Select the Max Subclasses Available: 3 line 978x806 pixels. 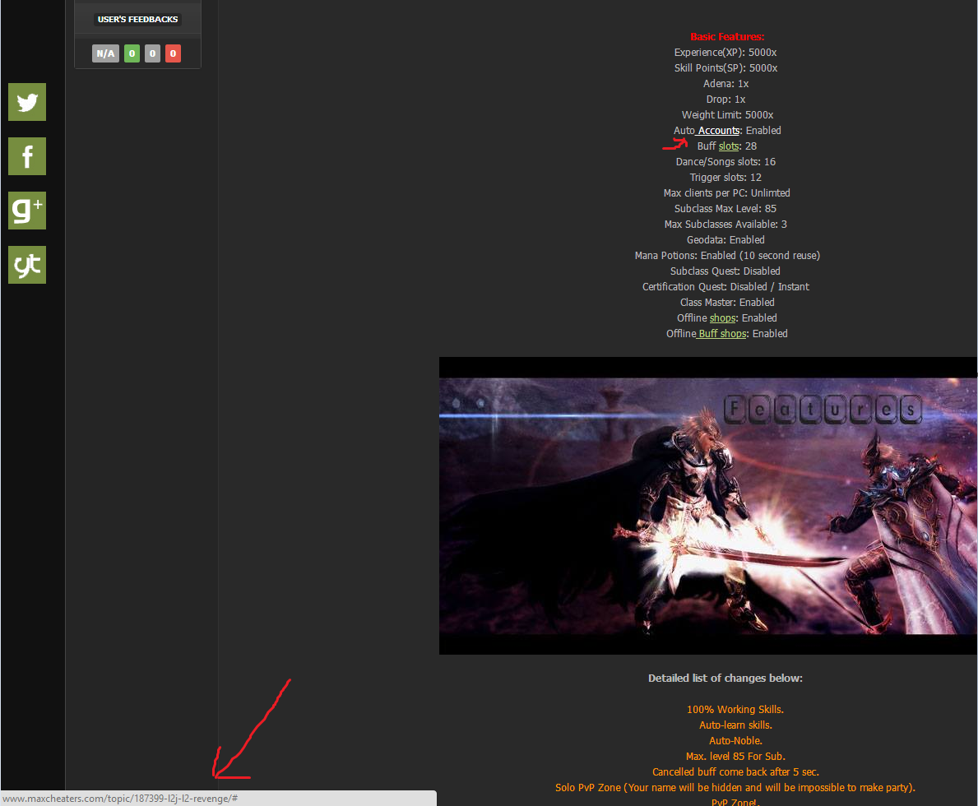coord(725,224)
